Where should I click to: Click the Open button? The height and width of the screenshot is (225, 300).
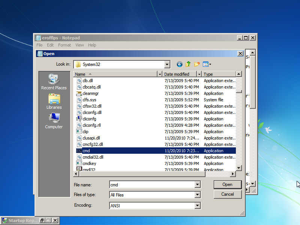tap(228, 184)
